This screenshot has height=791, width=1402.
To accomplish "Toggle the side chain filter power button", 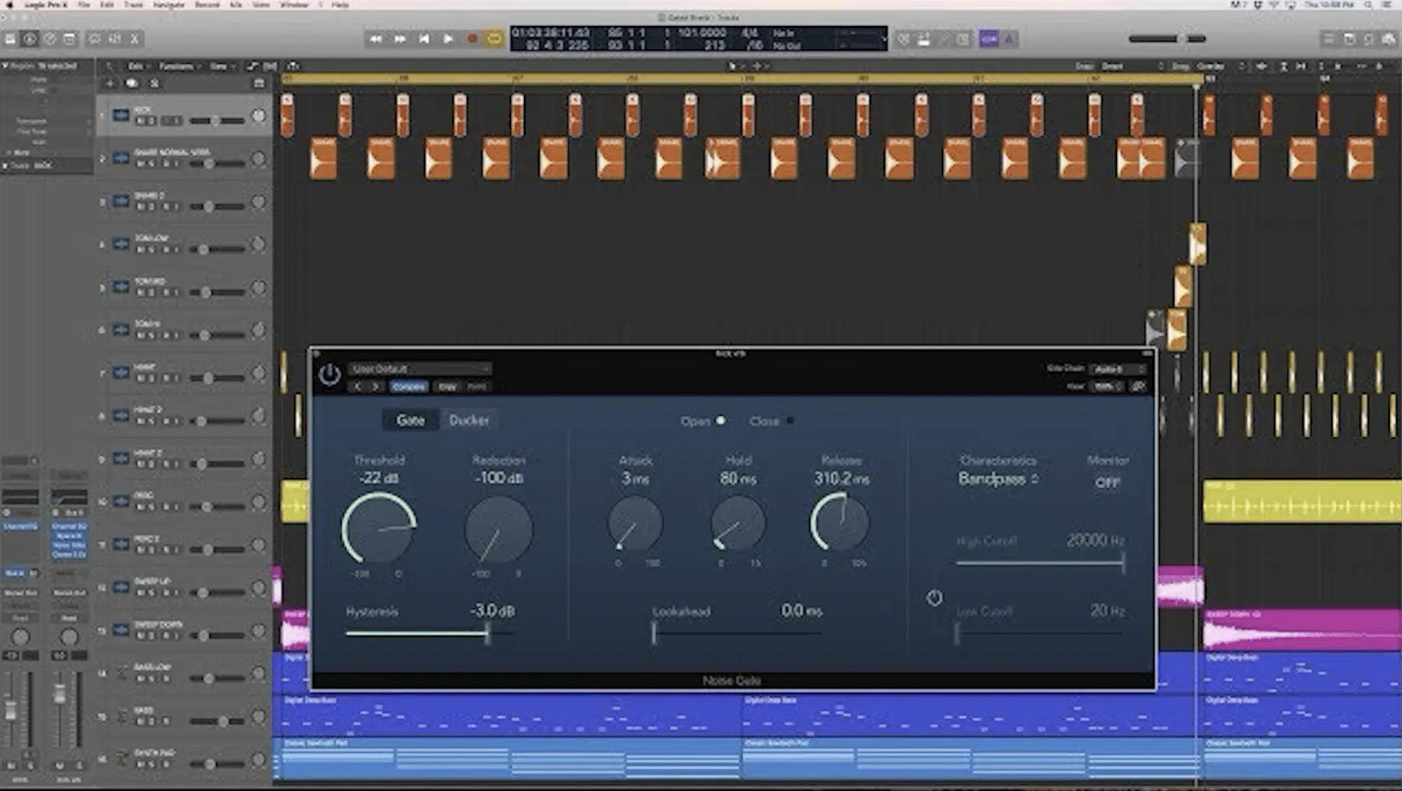I will click(934, 598).
